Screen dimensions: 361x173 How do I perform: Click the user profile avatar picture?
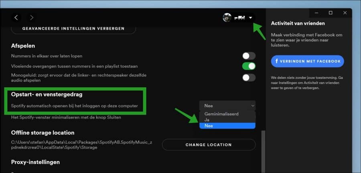point(227,18)
